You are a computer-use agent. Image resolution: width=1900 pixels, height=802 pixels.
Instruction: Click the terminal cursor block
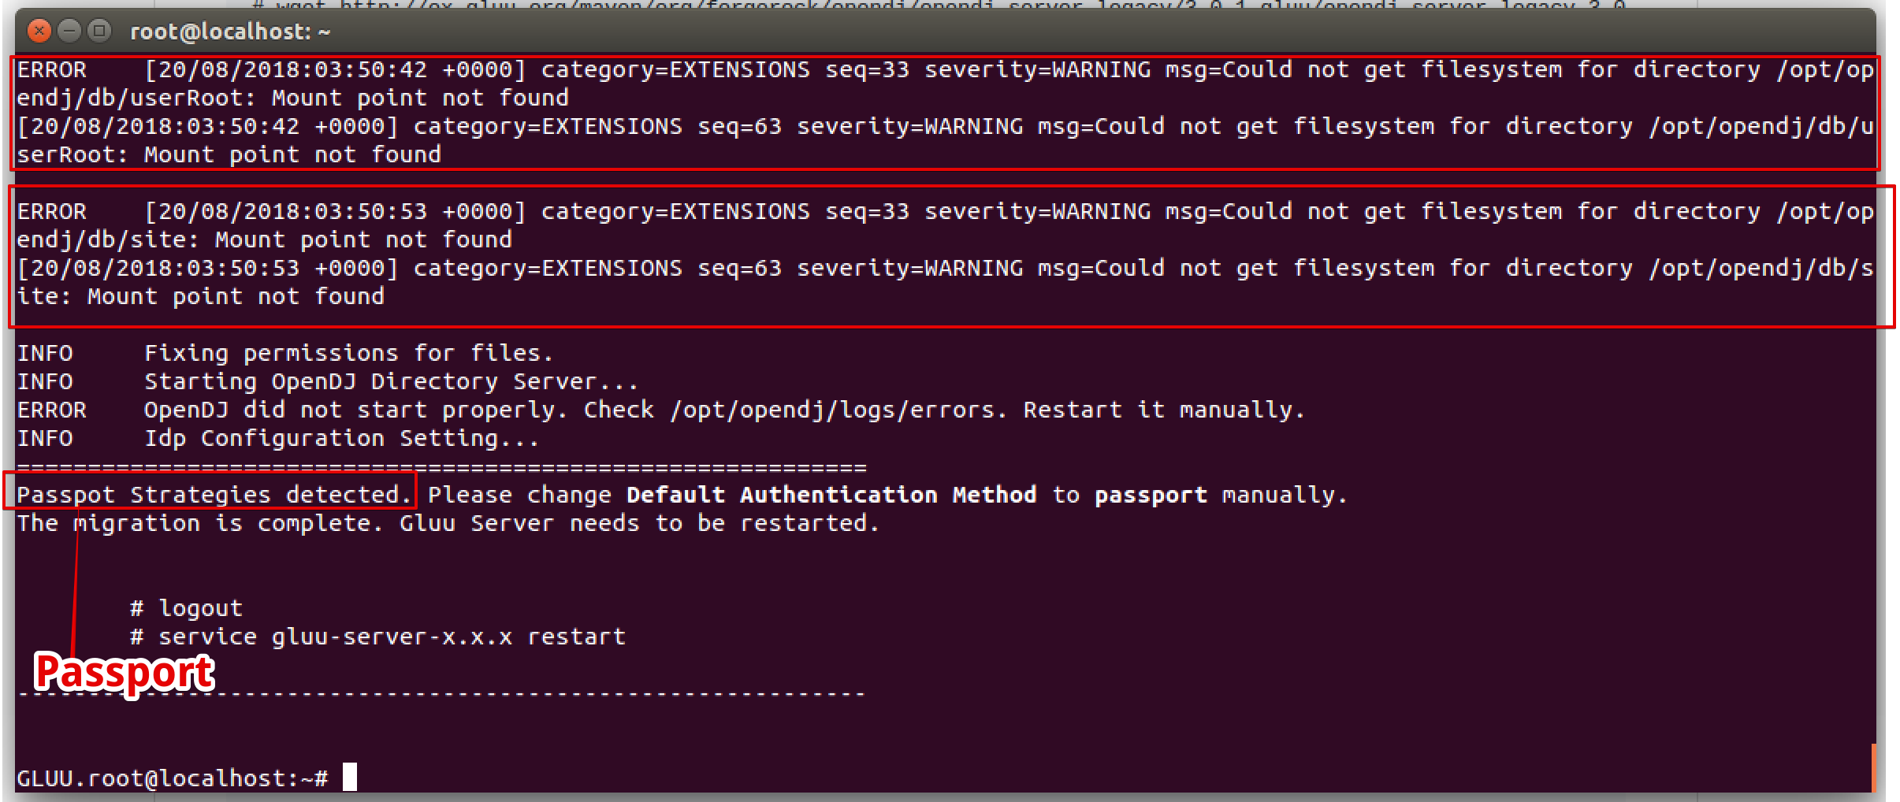click(350, 778)
